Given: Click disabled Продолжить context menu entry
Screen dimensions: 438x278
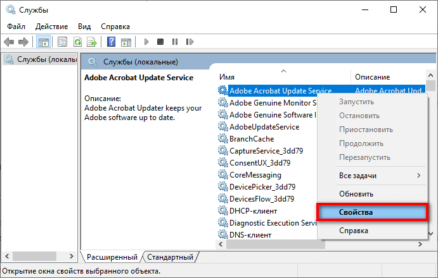Looking at the screenshot, I should (372, 143).
